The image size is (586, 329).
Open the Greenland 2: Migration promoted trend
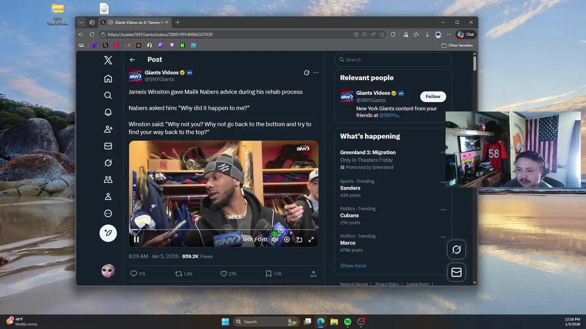click(368, 153)
